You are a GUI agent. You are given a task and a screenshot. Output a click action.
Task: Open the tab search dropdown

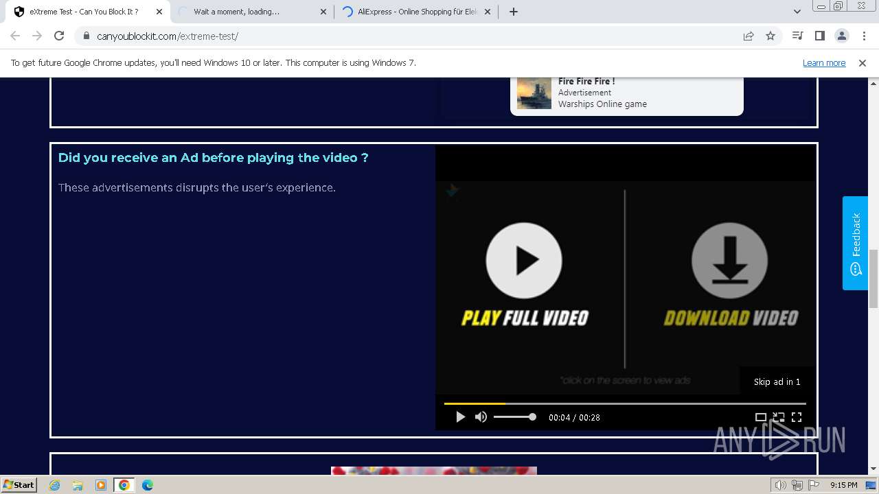click(x=797, y=12)
